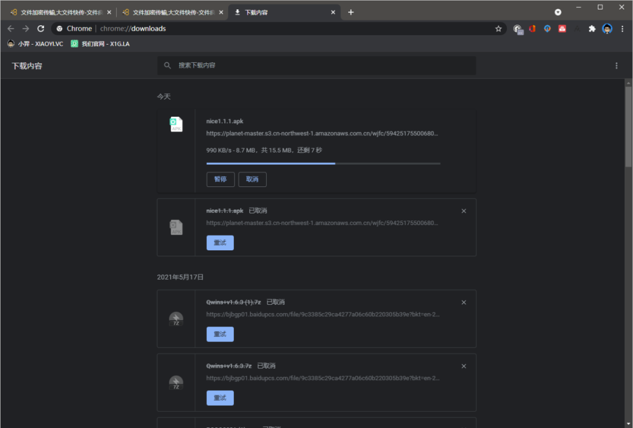Pause the nice1.1.1.apk download

(220, 179)
